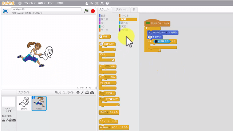Toggle full screen presentation mode icon

pos(5,11)
